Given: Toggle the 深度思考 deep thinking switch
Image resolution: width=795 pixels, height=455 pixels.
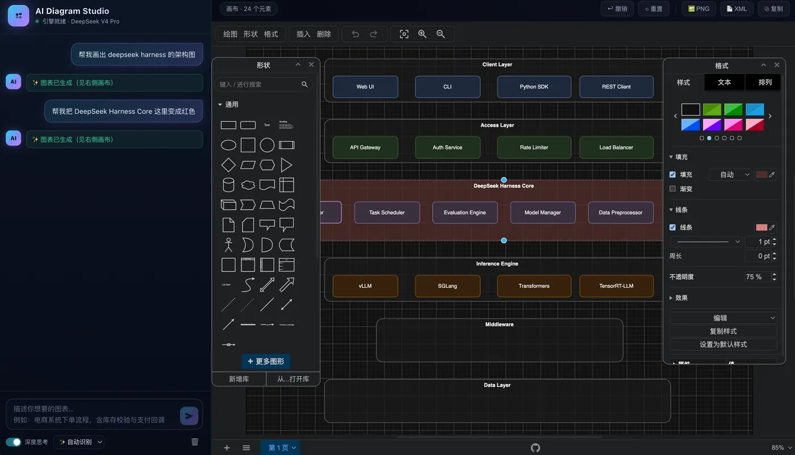Looking at the screenshot, I should 14,442.
